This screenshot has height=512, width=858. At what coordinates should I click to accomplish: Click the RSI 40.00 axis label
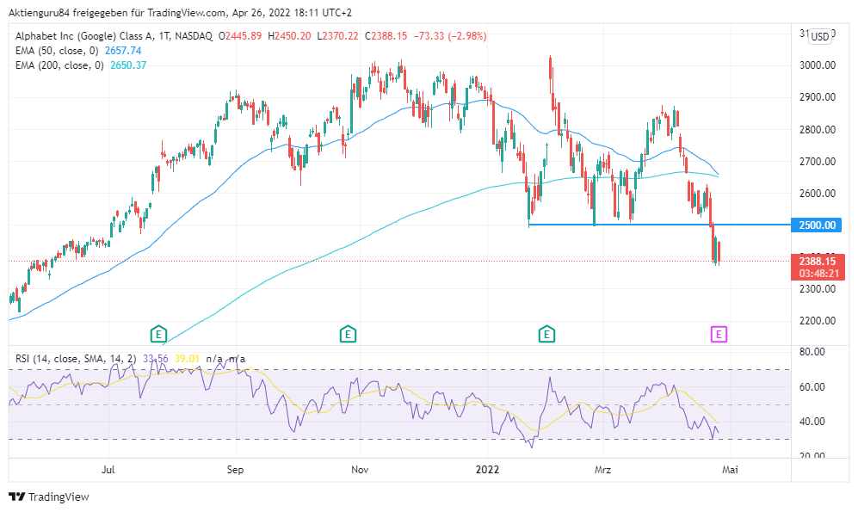pyautogui.click(x=812, y=421)
